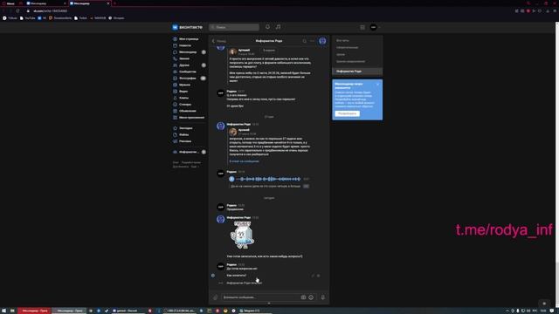
Task: Select Непрочитанные folder in right panel
Action: [x=357, y=47]
